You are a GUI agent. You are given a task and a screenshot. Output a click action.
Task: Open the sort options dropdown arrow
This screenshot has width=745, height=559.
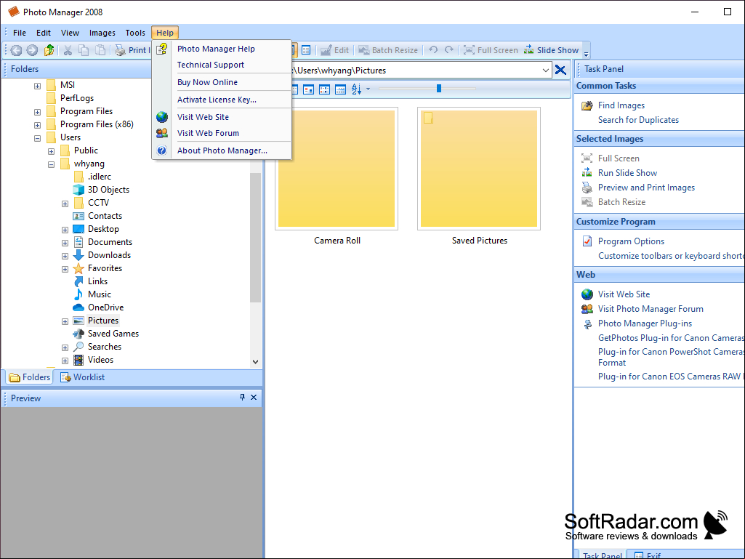[x=369, y=89]
